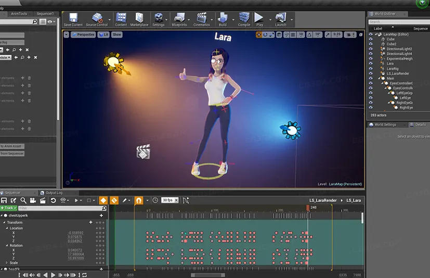Viewport: 430px width, 278px height.
Task: Select the blue directional light gizmo in viewport
Action: point(291,130)
